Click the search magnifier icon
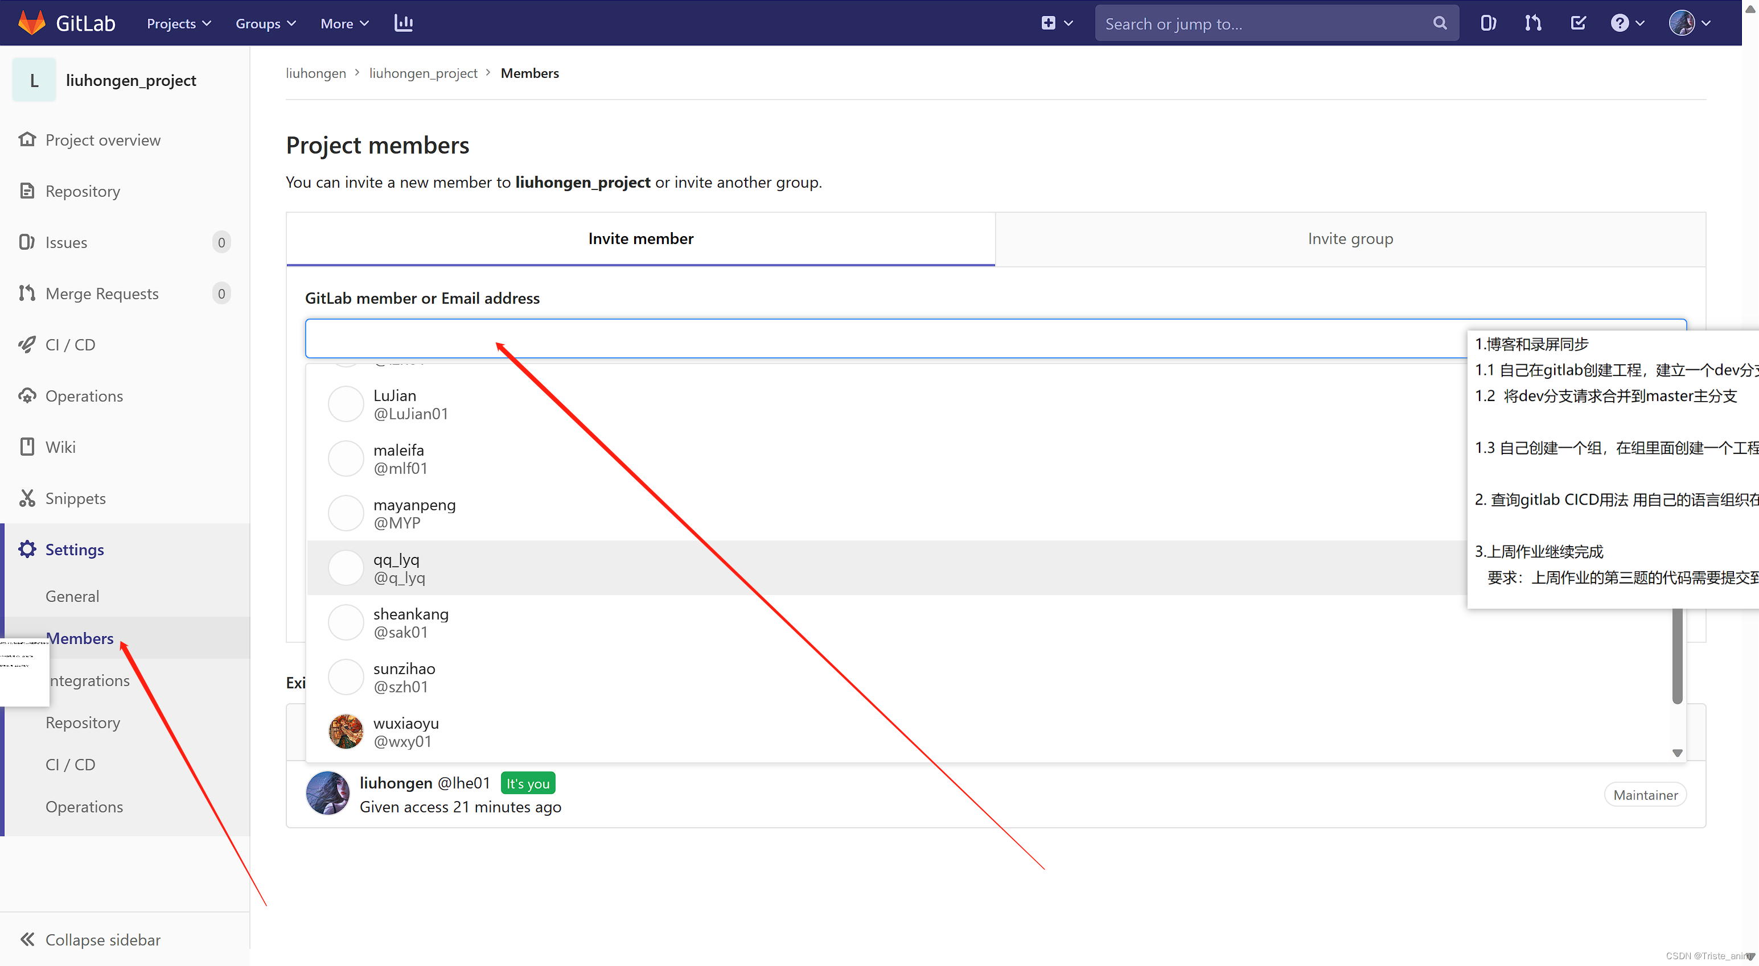The height and width of the screenshot is (966, 1759). 1440,23
